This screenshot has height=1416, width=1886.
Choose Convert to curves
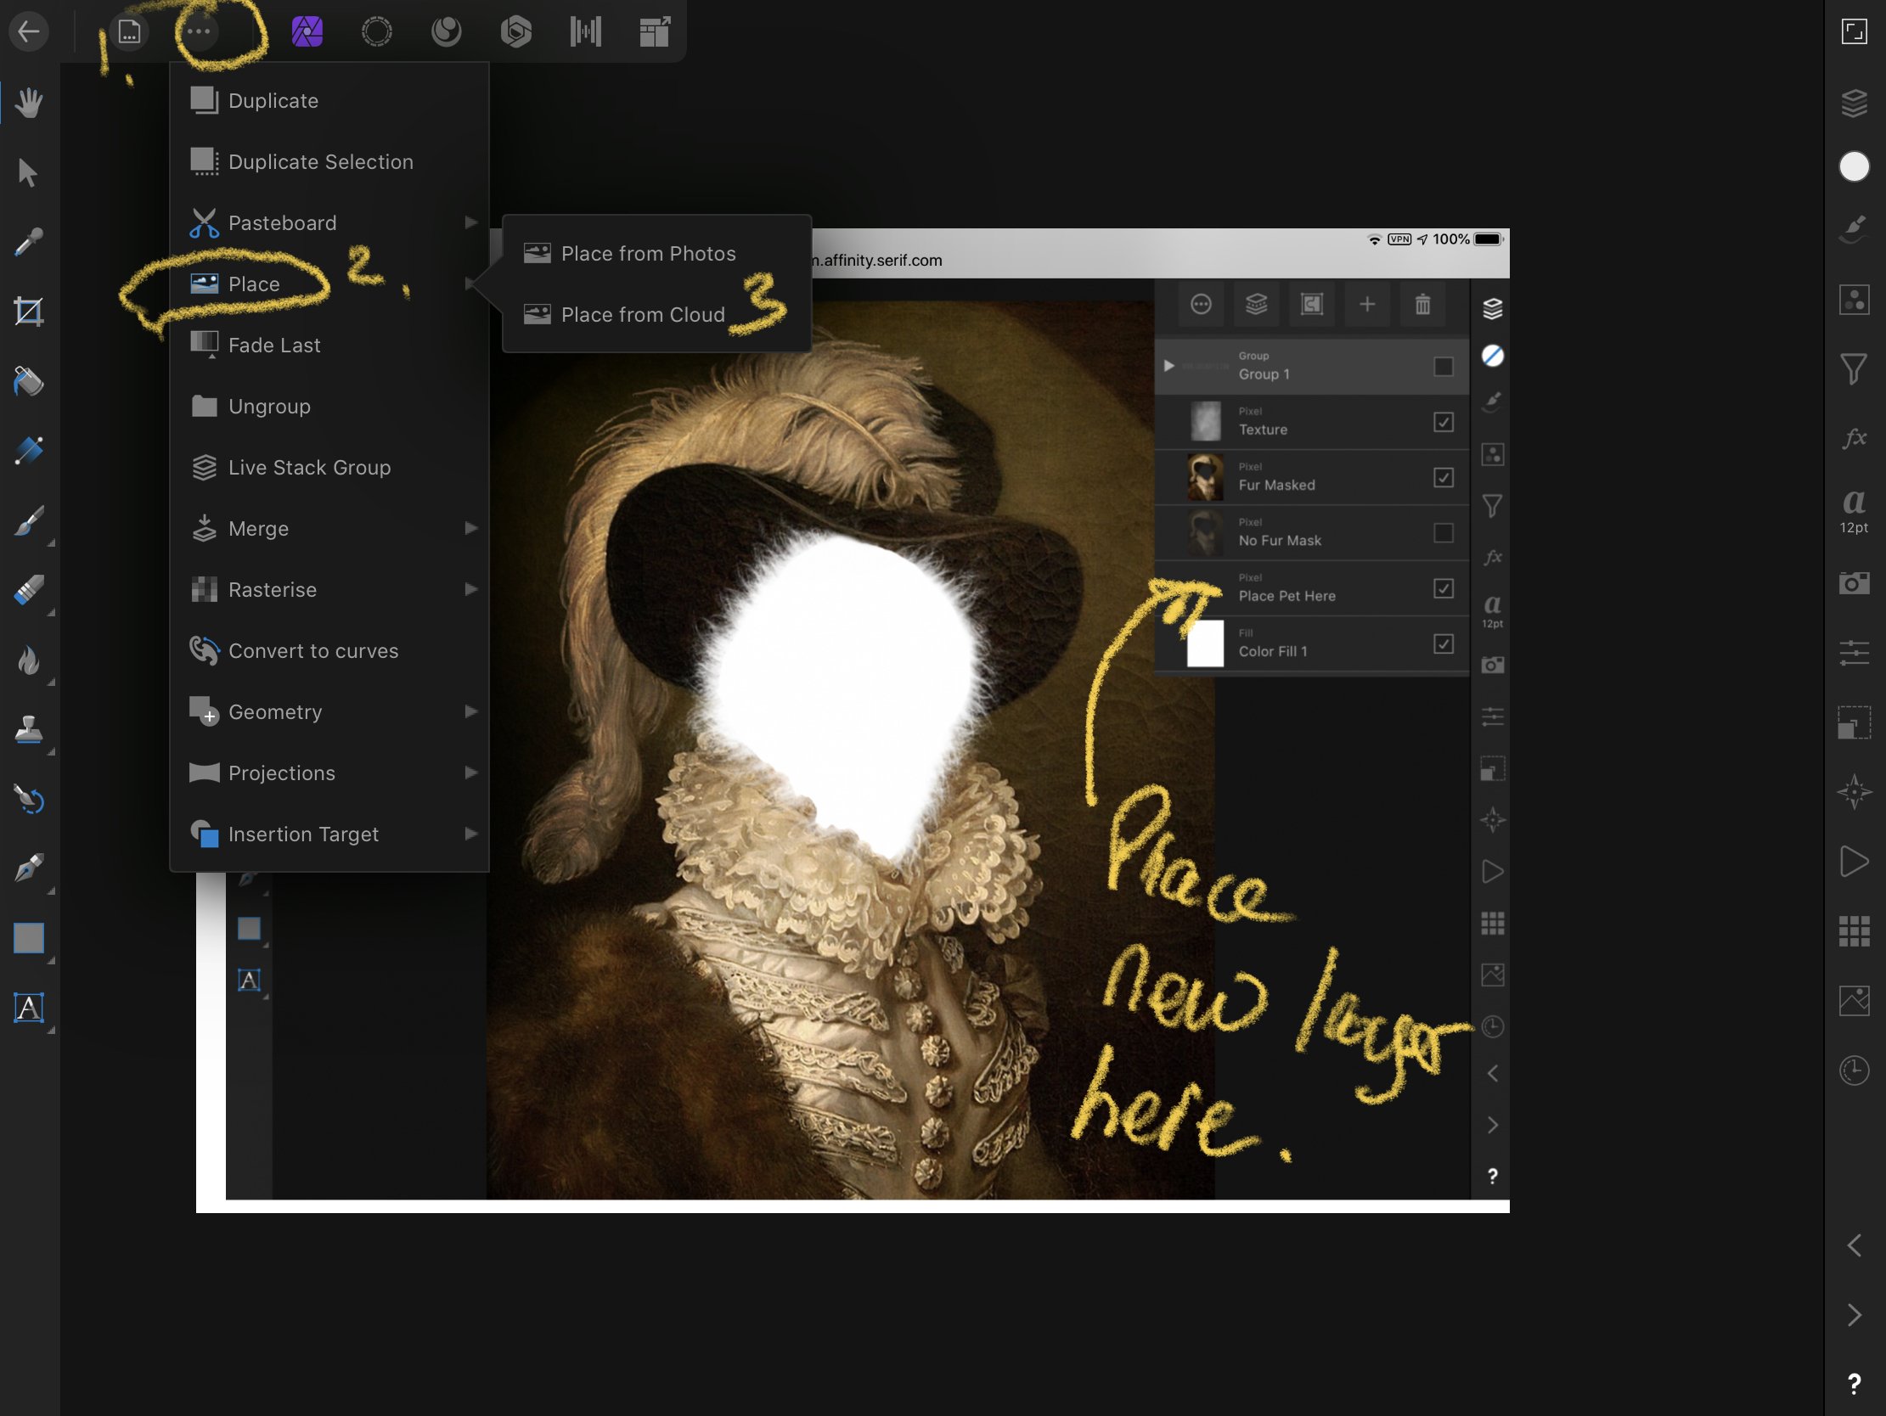coord(329,650)
